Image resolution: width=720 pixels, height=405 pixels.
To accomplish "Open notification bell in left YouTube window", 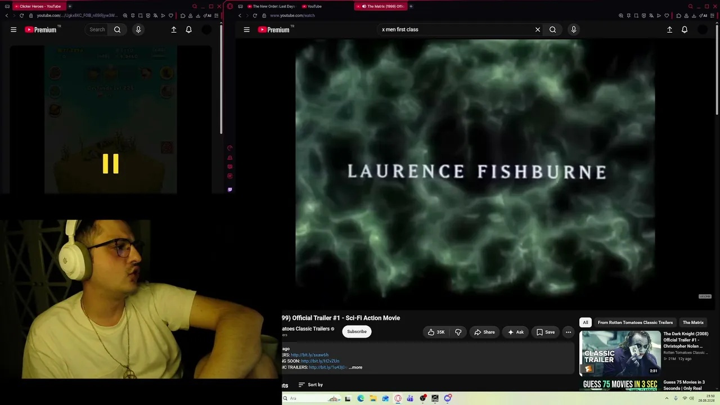I will pyautogui.click(x=189, y=30).
